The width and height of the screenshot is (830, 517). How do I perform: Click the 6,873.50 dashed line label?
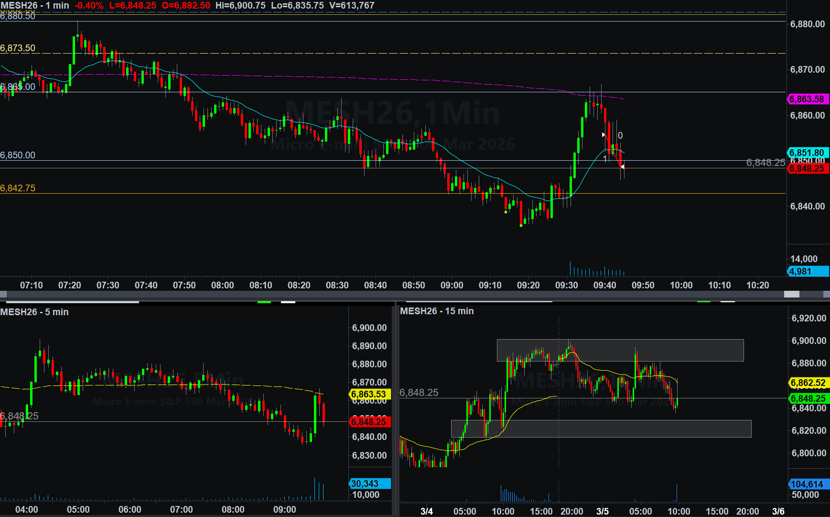click(x=18, y=48)
